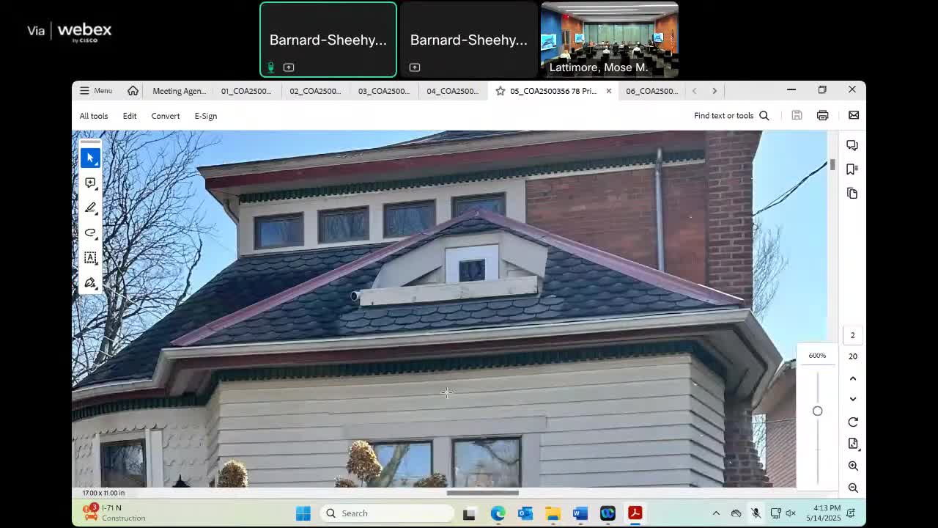Image resolution: width=938 pixels, height=528 pixels.
Task: Open Microsoft Edge from taskbar
Action: (x=498, y=513)
